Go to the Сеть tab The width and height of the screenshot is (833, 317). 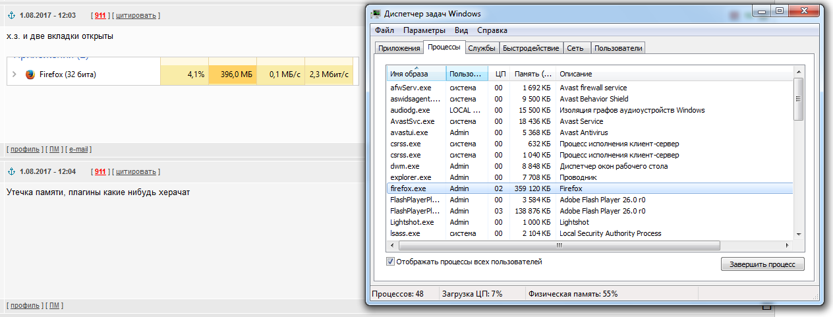[x=575, y=48]
